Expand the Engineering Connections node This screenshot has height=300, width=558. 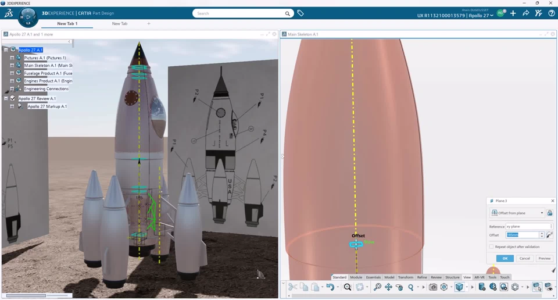point(12,88)
